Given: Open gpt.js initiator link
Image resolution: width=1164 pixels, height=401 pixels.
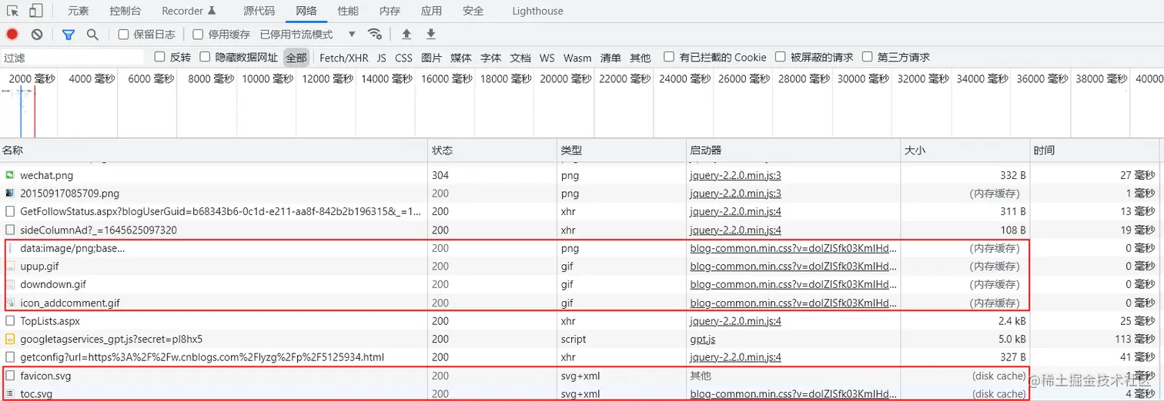Looking at the screenshot, I should pyautogui.click(x=704, y=339).
